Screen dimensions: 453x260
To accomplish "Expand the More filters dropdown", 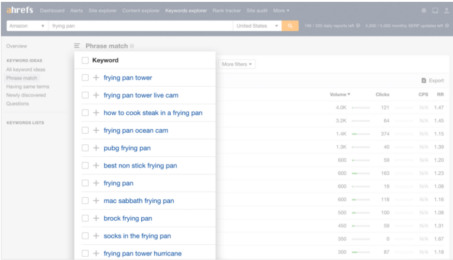I will coord(237,64).
